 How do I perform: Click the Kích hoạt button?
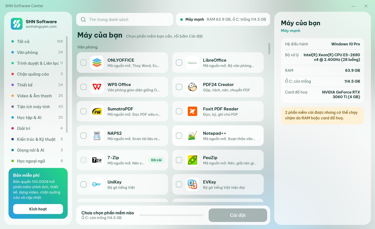[x=38, y=209]
